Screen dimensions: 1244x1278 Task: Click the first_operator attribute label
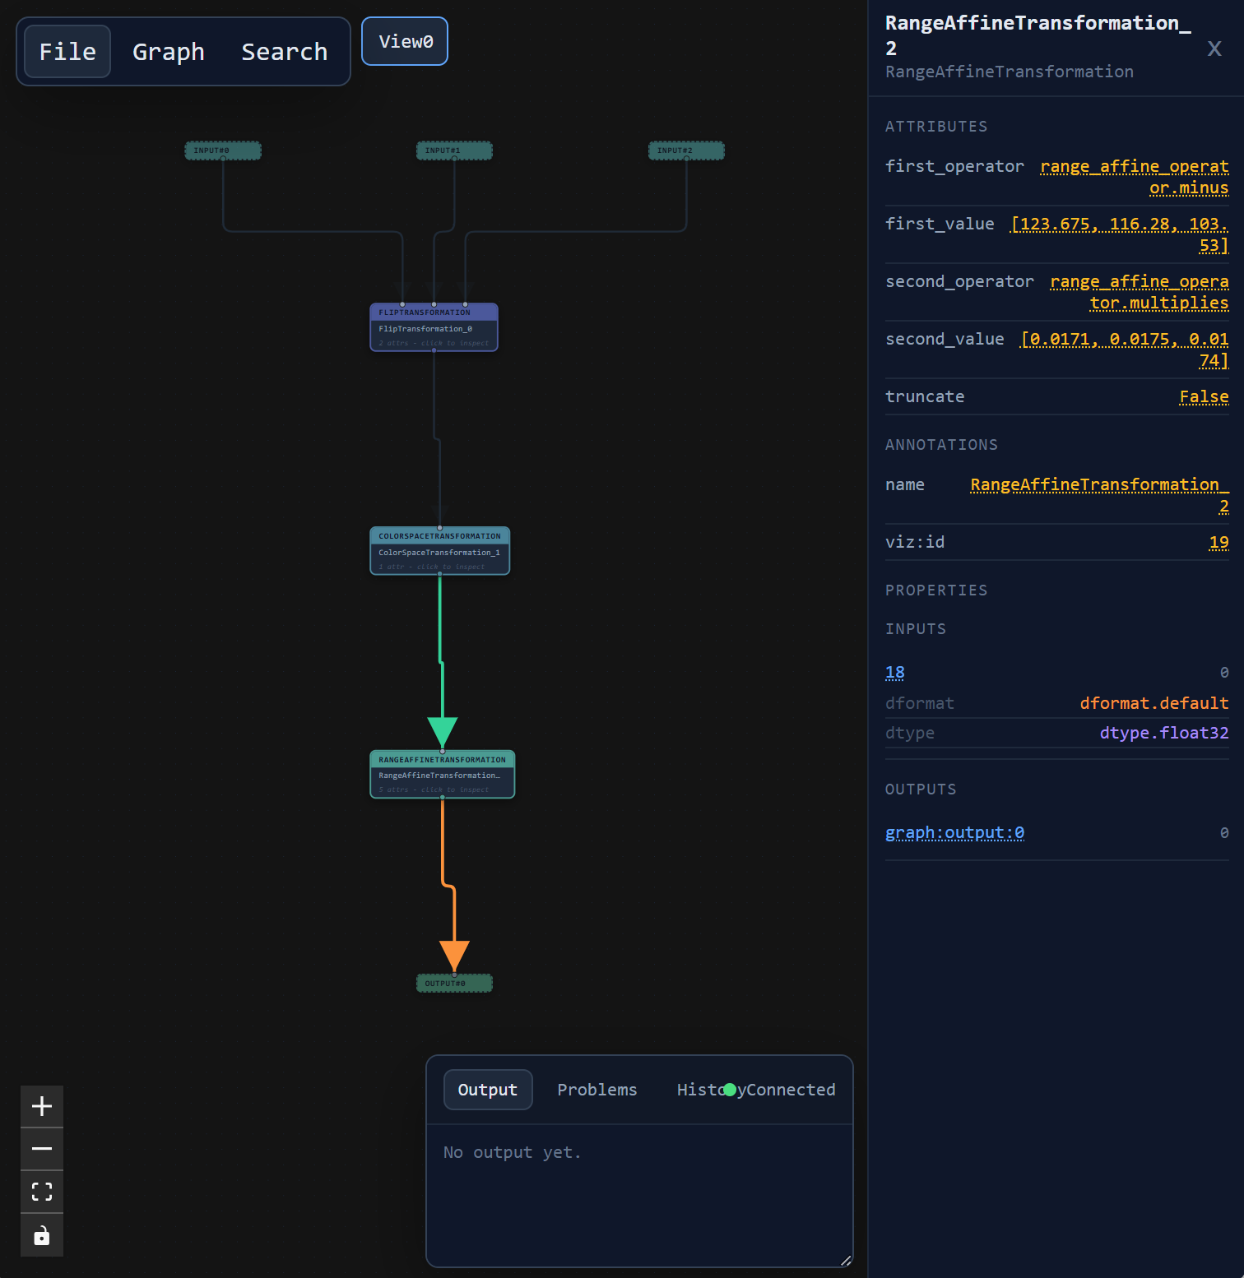pyautogui.click(x=954, y=166)
